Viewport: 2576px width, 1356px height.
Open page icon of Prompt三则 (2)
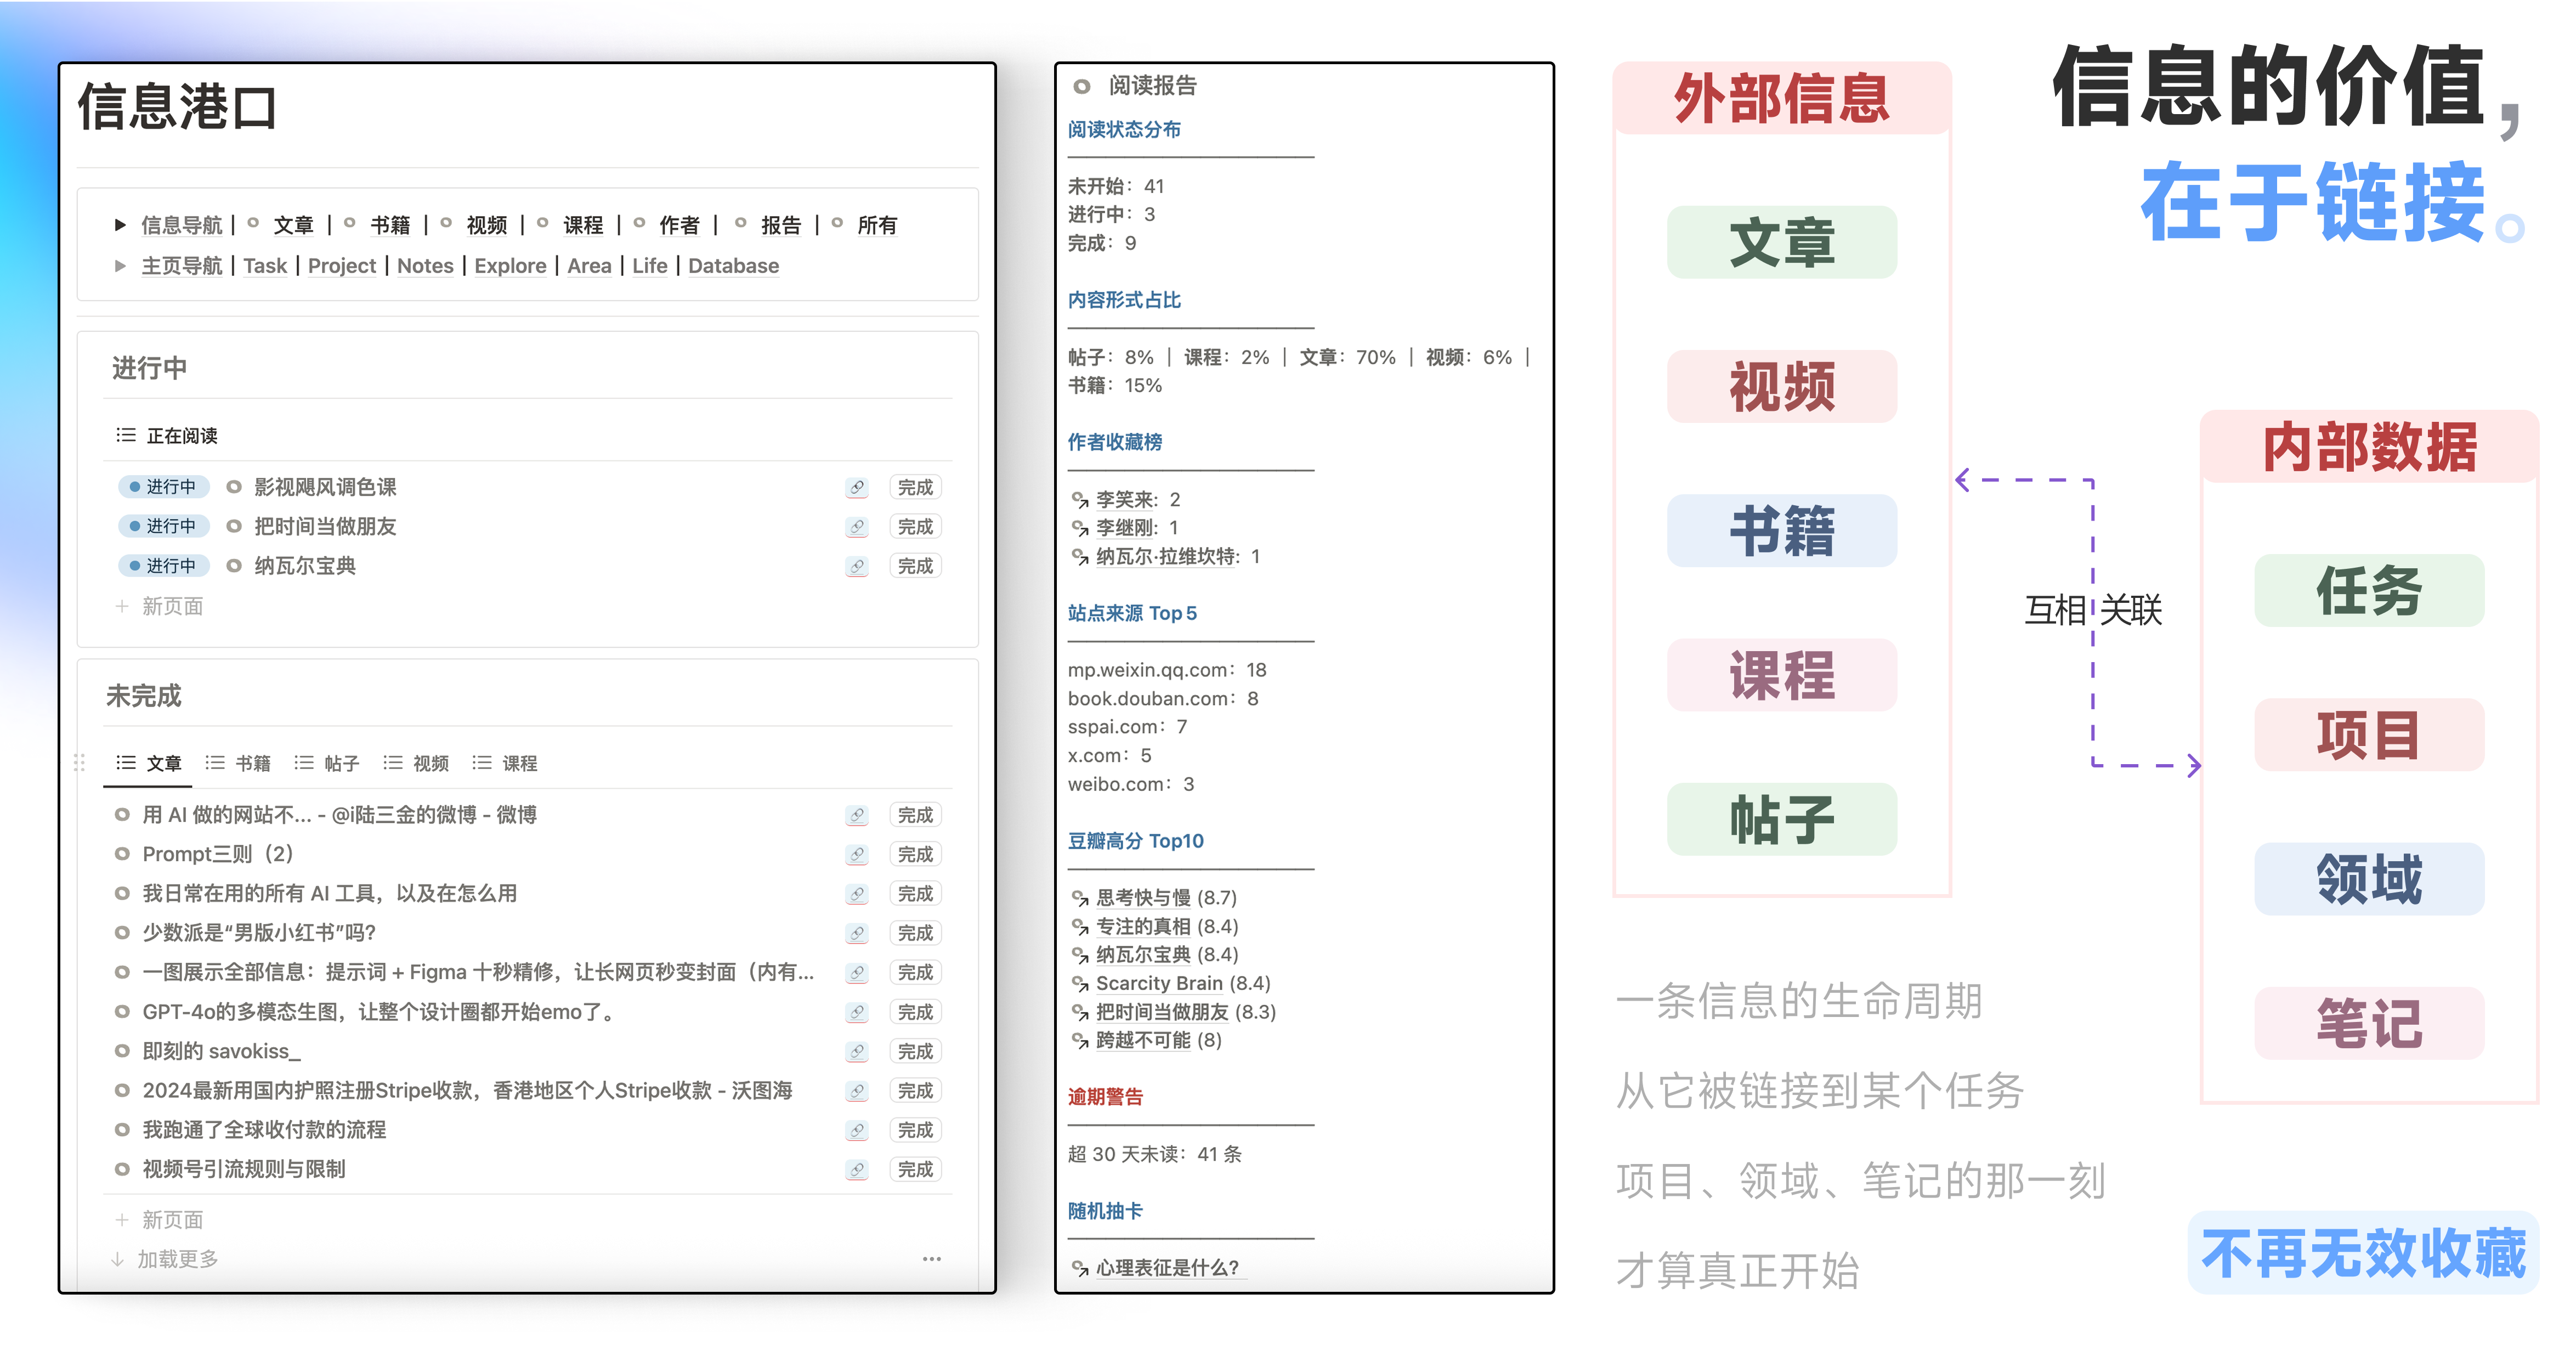point(122,854)
